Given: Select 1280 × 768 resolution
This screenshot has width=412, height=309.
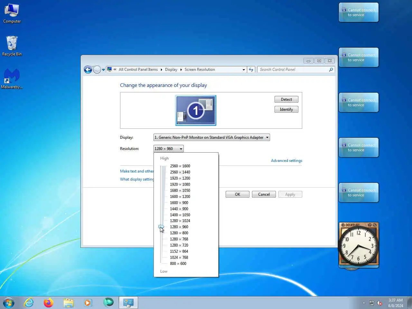Looking at the screenshot, I should [179, 239].
